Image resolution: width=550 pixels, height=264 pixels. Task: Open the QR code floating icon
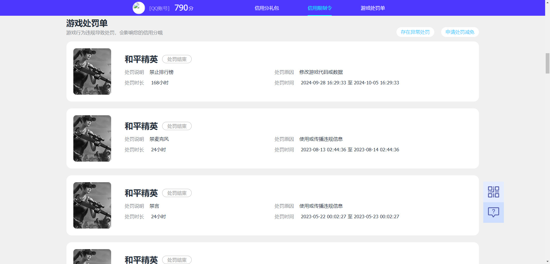pos(493,192)
